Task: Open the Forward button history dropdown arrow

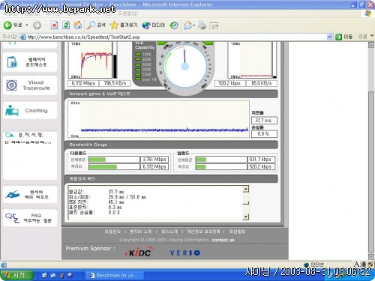Action: coord(45,25)
